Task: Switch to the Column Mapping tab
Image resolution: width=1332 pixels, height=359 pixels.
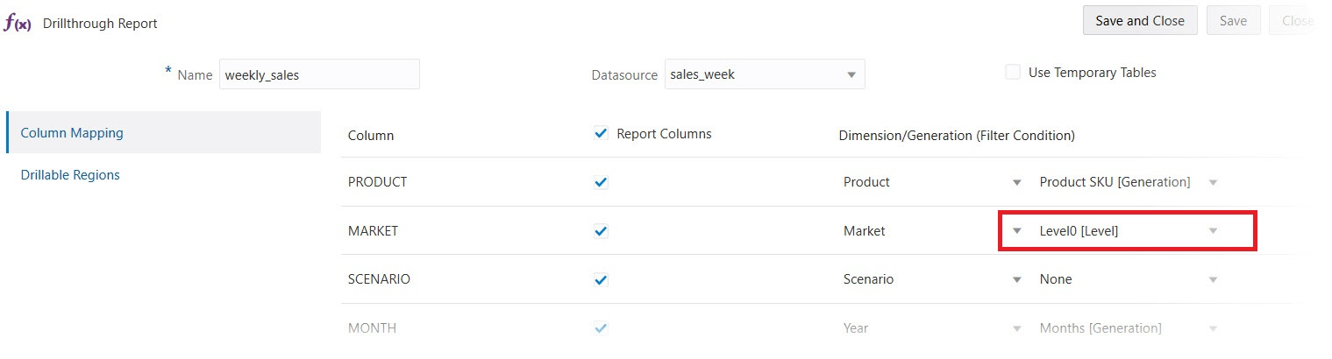Action: click(72, 133)
